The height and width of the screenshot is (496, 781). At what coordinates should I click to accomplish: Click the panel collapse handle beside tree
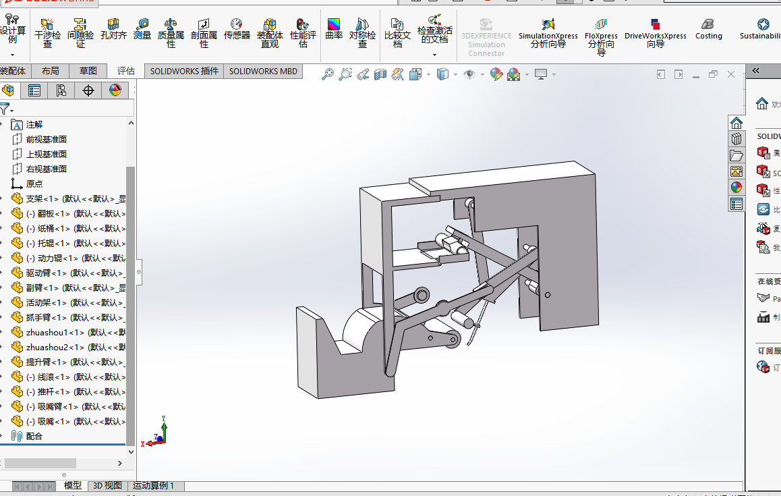pos(139,272)
